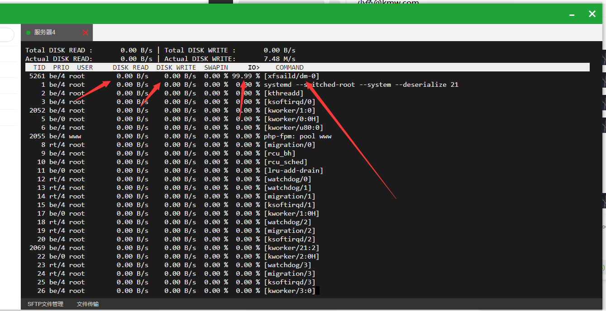
Task: Minimize the green terminal window
Action: click(572, 14)
